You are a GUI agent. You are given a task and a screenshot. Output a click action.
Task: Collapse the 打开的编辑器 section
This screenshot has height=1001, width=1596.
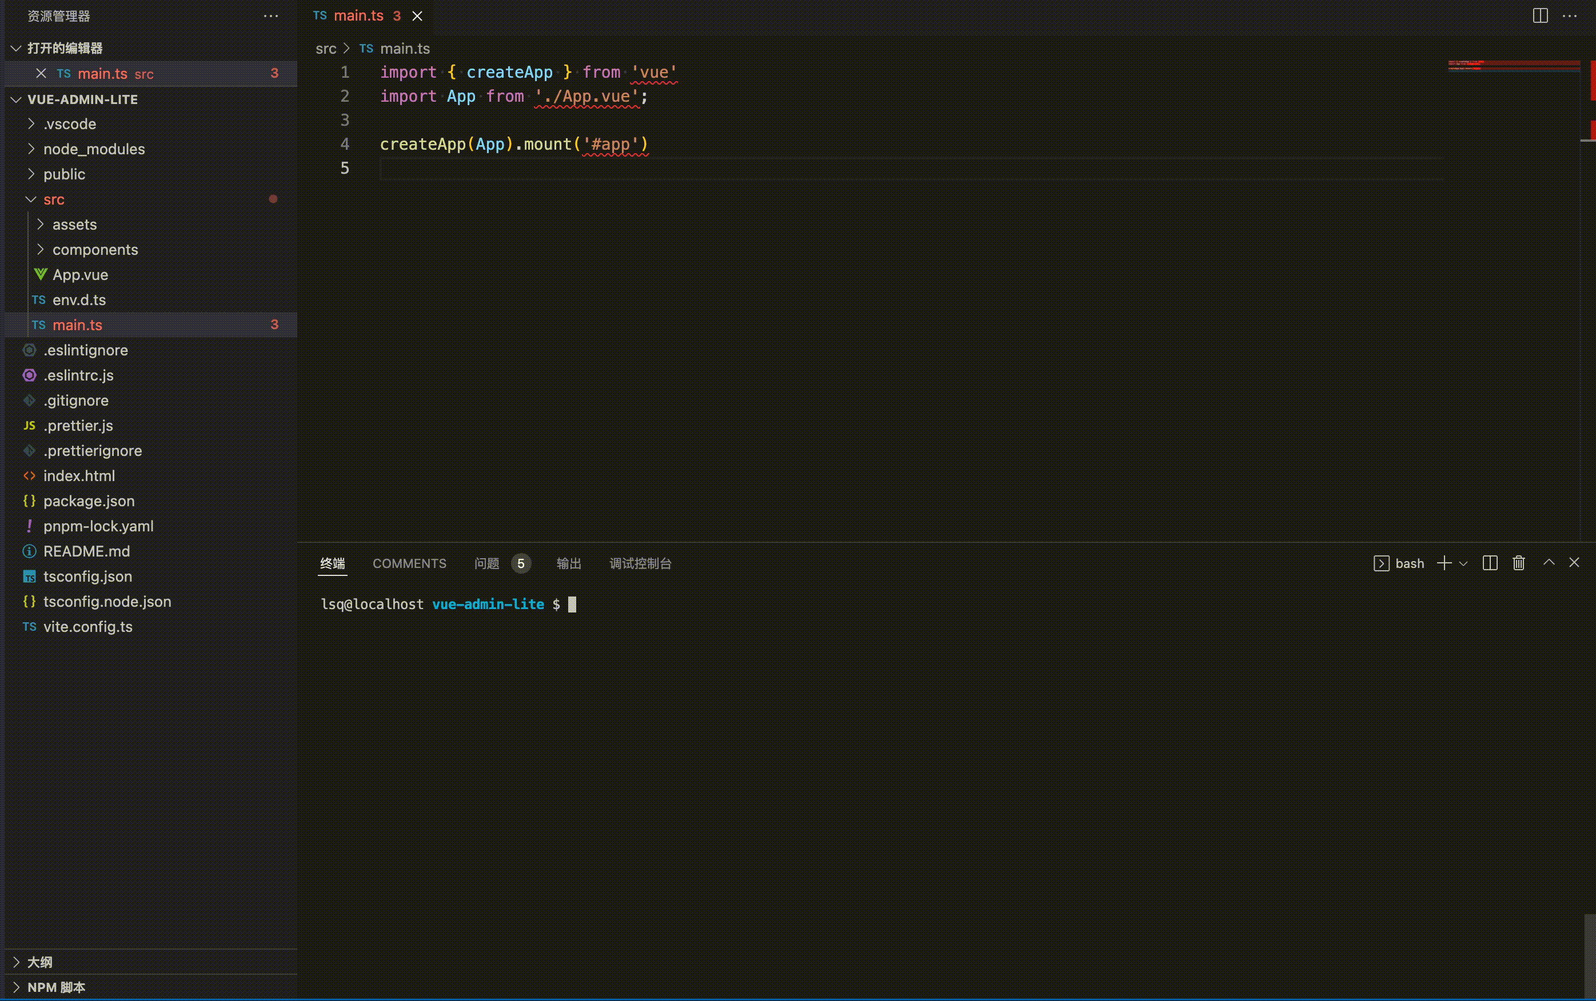coord(151,49)
